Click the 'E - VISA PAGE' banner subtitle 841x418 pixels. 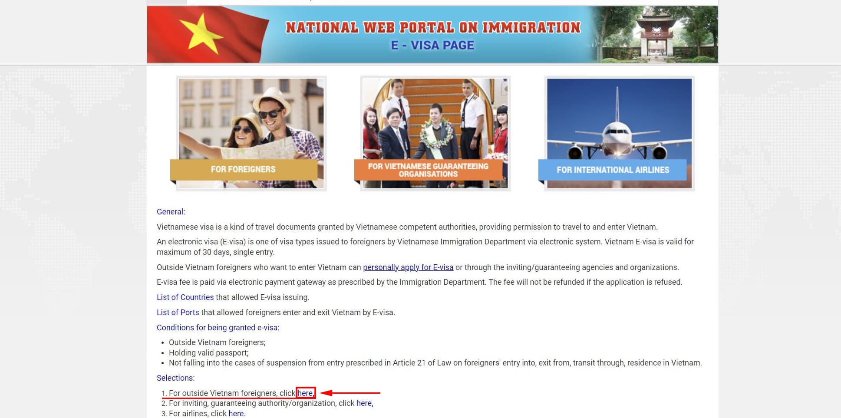tap(432, 45)
